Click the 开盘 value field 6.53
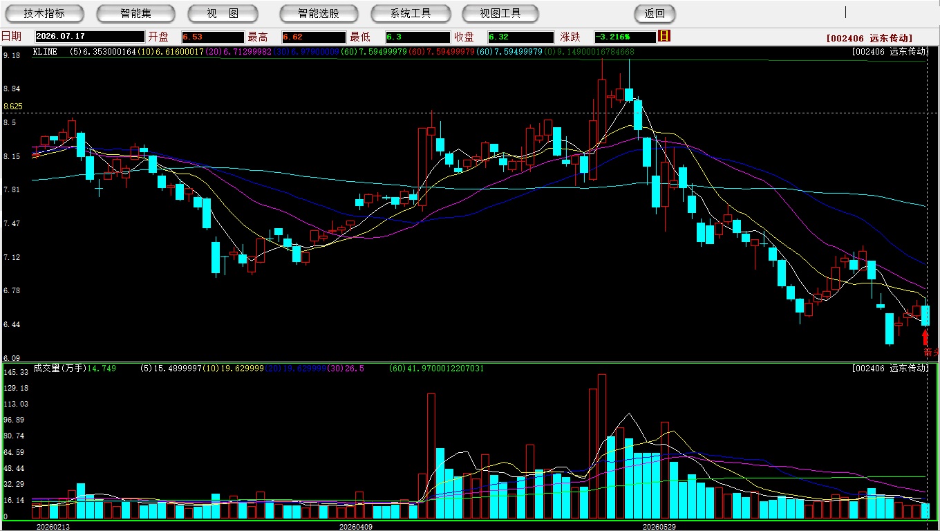 coord(213,37)
